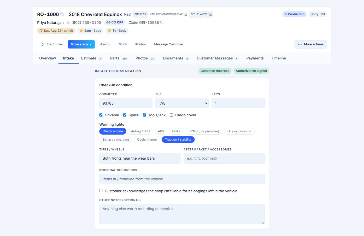Viewport: 364px width, 236px height.
Task: Click the Other Notes resize handle
Action: pos(263,222)
